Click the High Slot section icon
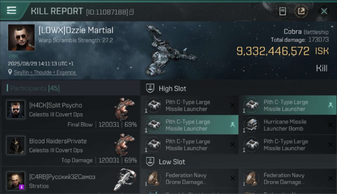 150,88
